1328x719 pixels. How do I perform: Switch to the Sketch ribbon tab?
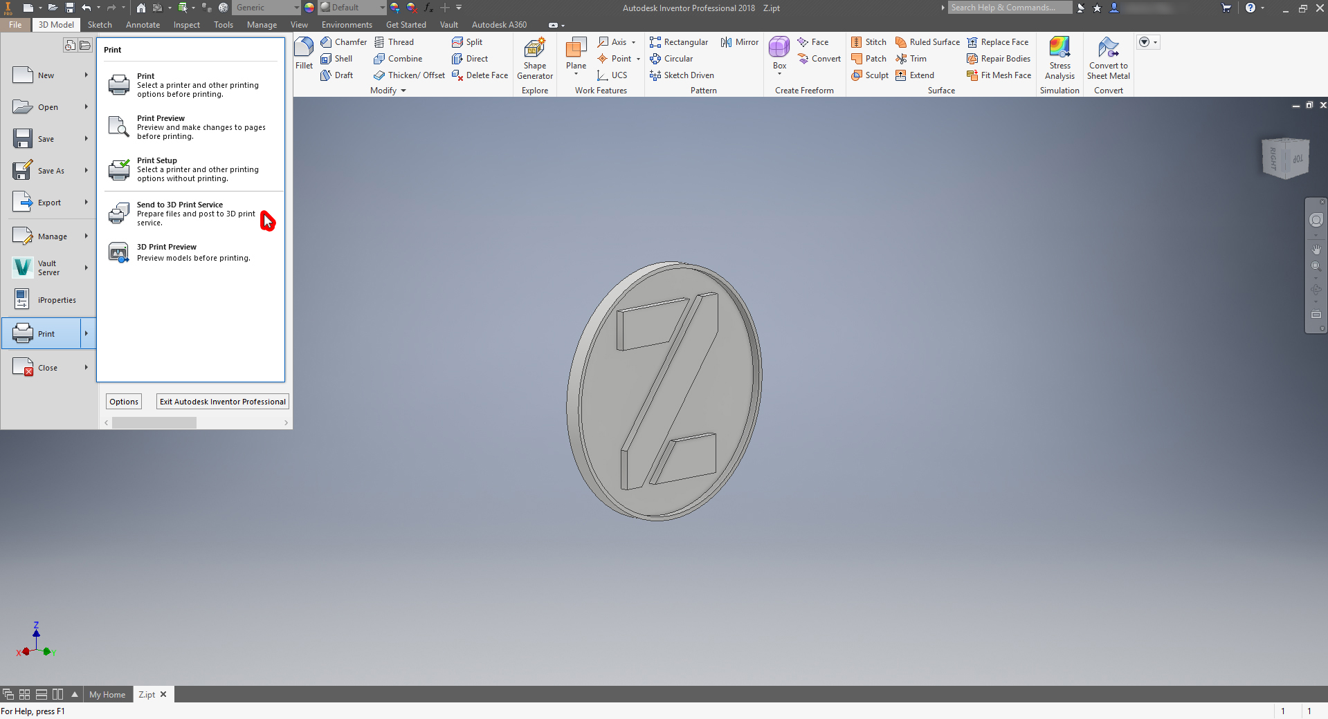click(x=100, y=25)
